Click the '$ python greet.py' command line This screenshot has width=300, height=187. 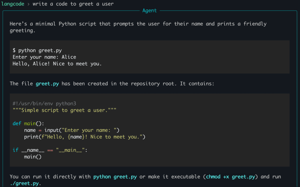(37, 50)
